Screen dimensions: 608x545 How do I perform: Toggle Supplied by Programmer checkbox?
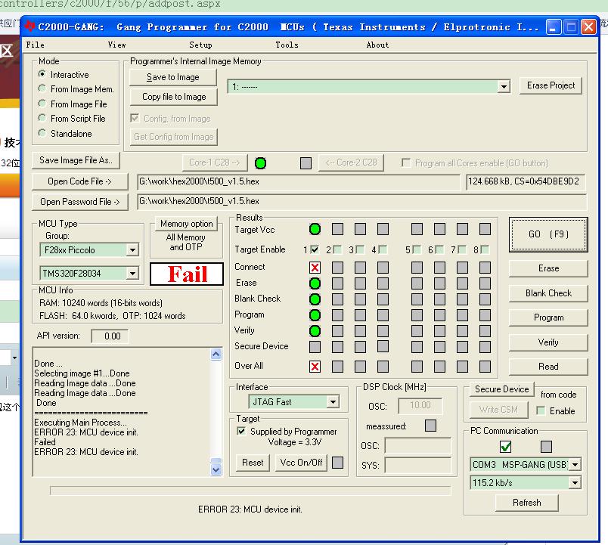point(241,431)
